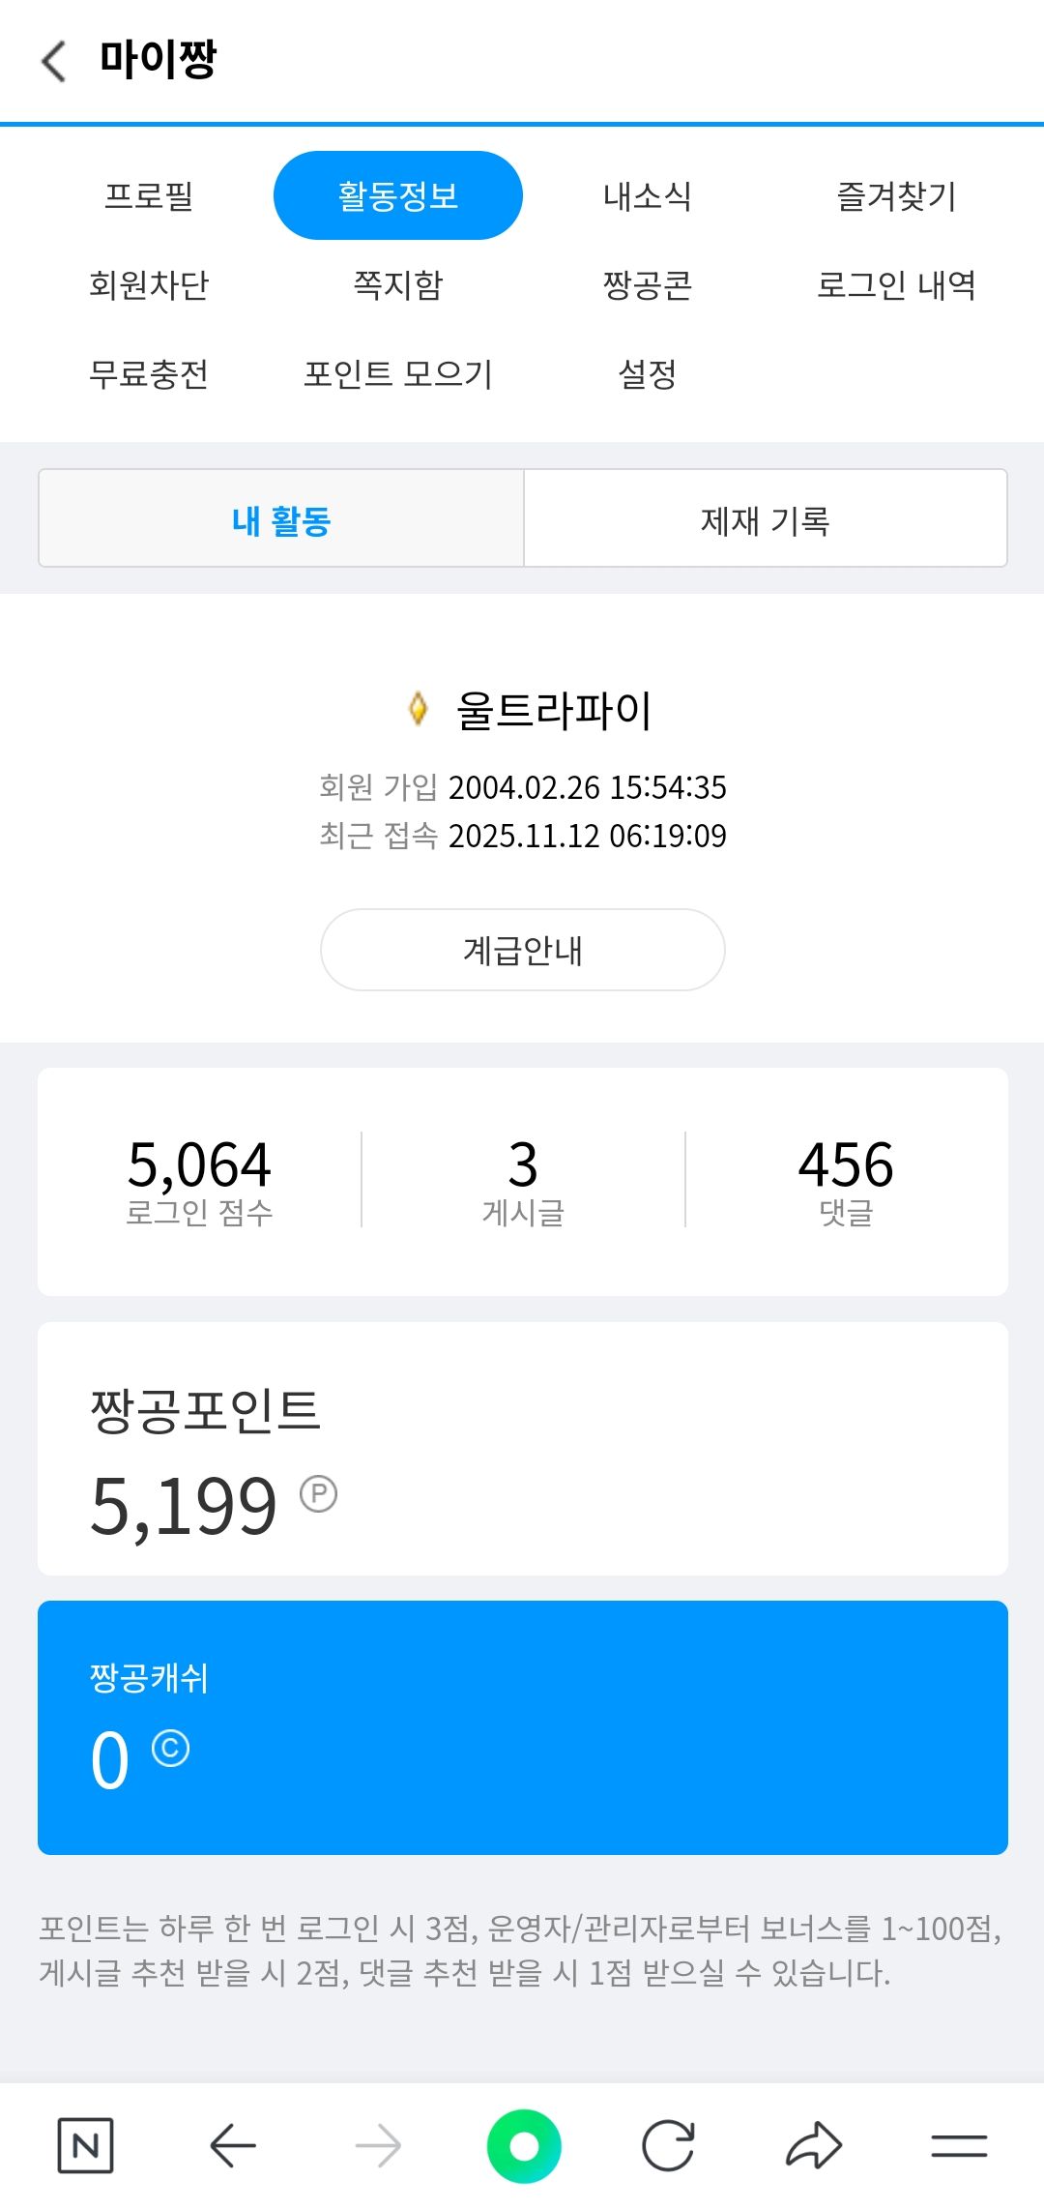The width and height of the screenshot is (1044, 2209).
Task: Go back with browser left arrow
Action: coord(232,2145)
